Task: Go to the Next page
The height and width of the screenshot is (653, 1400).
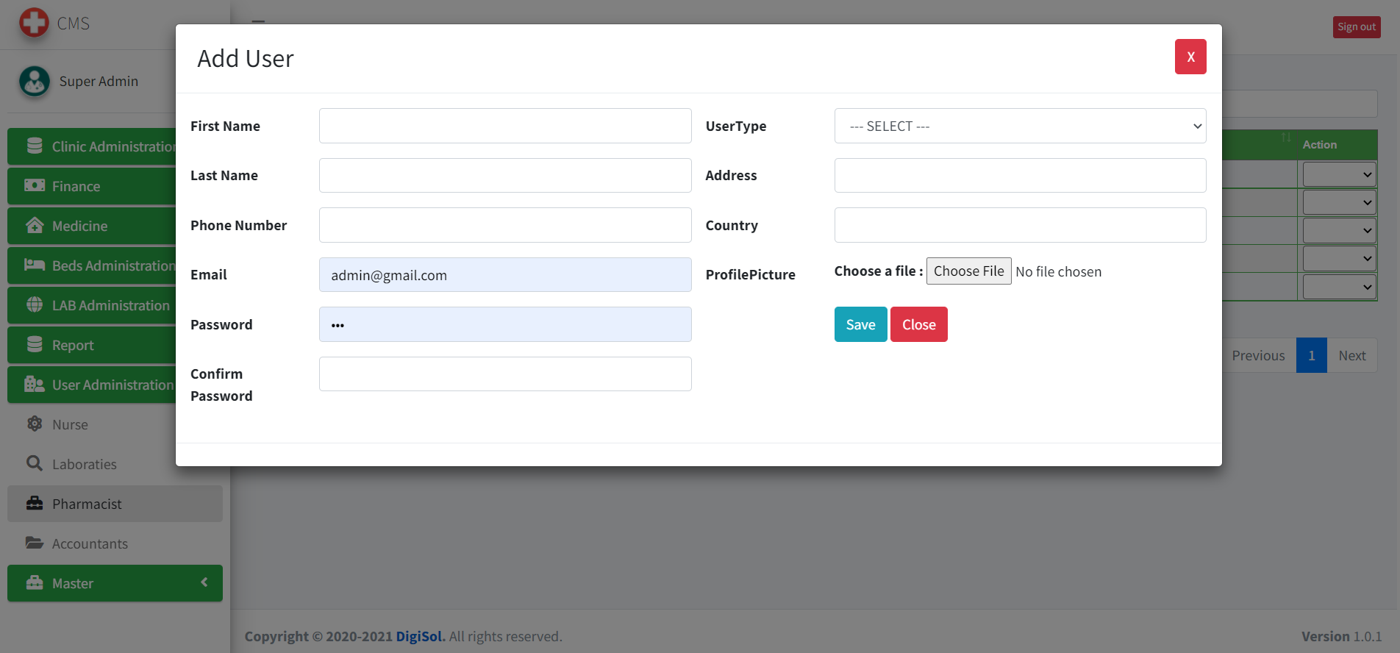Action: (1351, 355)
